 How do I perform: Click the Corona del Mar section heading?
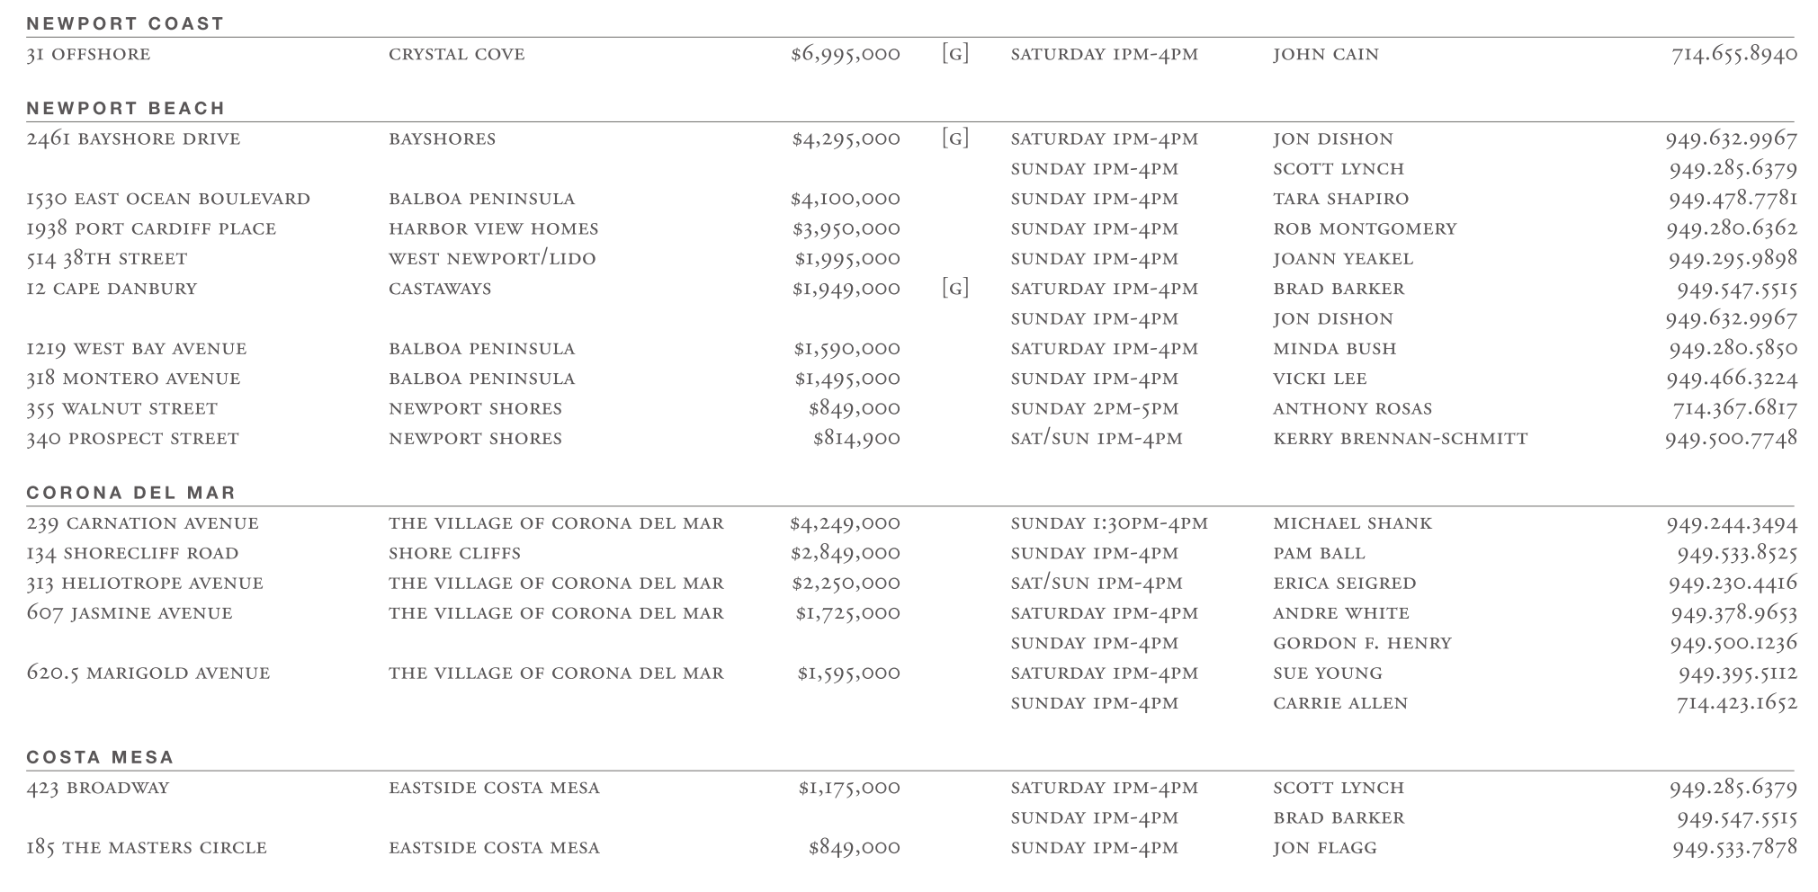tap(131, 493)
